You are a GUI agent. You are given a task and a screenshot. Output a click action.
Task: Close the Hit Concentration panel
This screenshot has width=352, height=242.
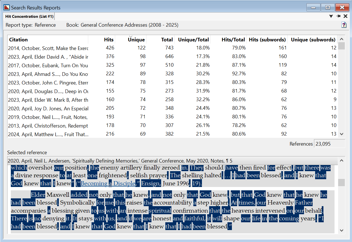(x=345, y=16)
